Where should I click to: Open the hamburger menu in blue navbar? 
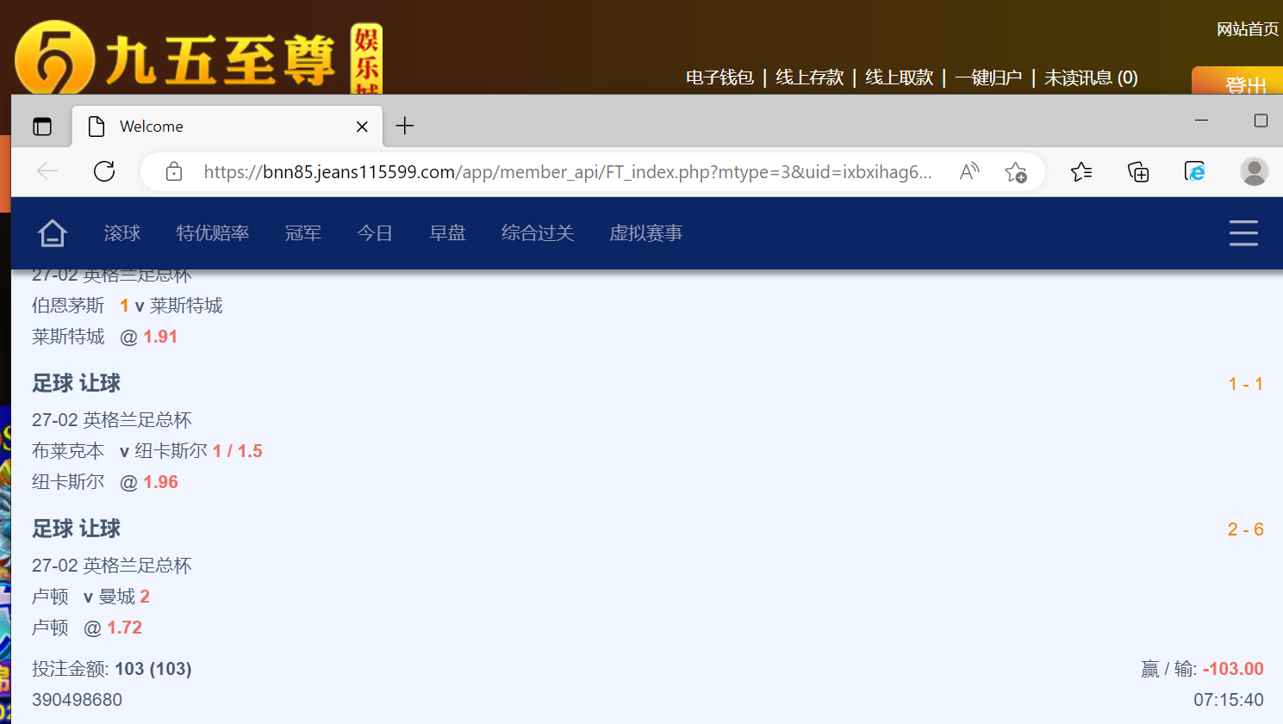pos(1243,233)
